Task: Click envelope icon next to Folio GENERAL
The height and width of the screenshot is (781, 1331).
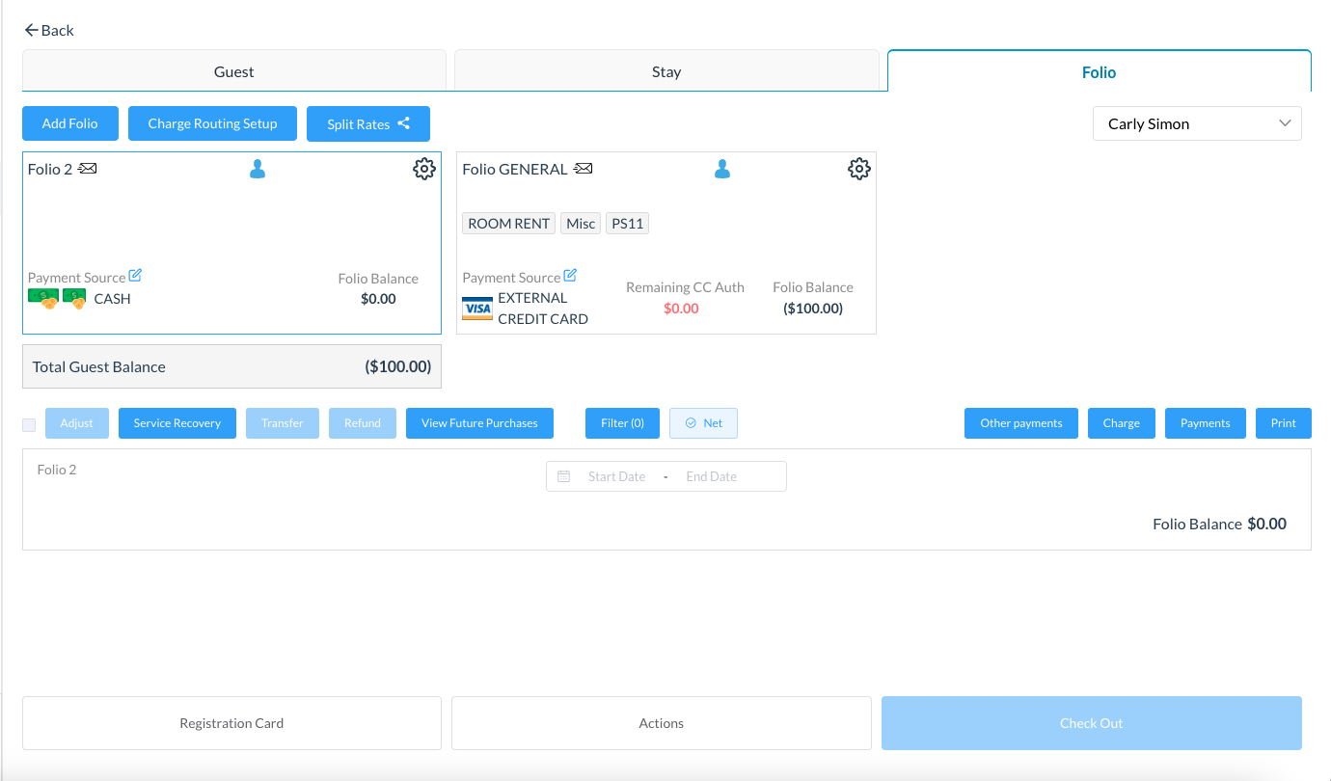Action: [583, 170]
